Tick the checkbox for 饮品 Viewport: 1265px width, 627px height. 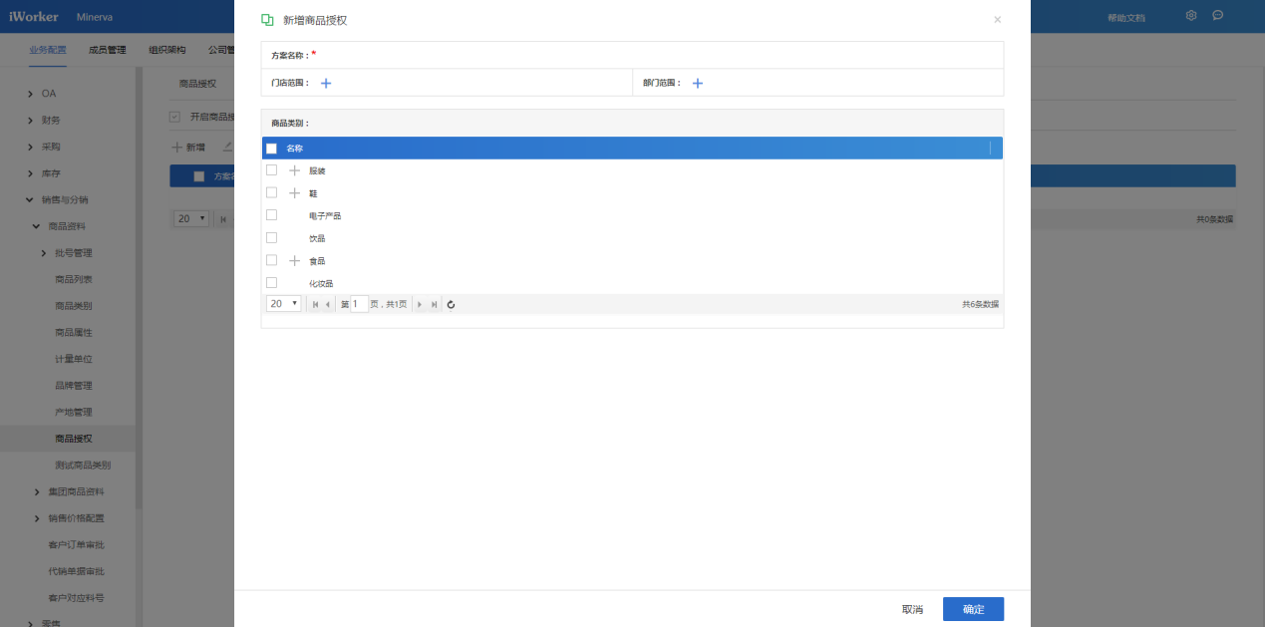coord(271,238)
